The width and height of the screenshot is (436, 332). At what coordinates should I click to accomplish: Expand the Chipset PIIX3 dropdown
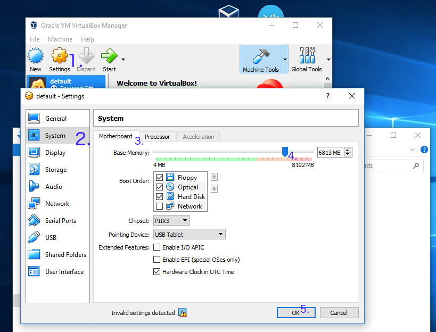171,220
